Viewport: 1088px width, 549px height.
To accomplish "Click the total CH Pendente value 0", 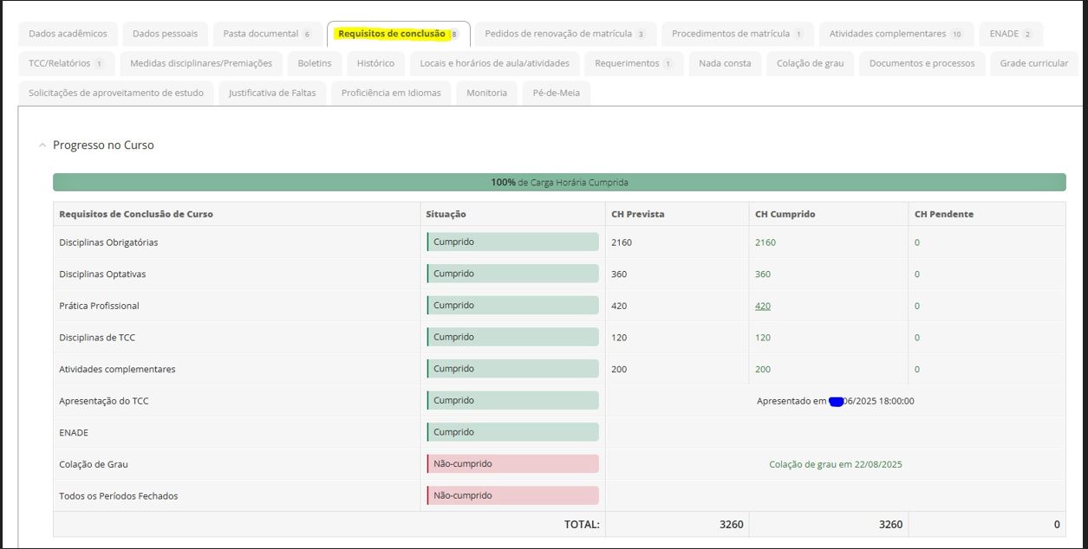I will click(x=1057, y=524).
